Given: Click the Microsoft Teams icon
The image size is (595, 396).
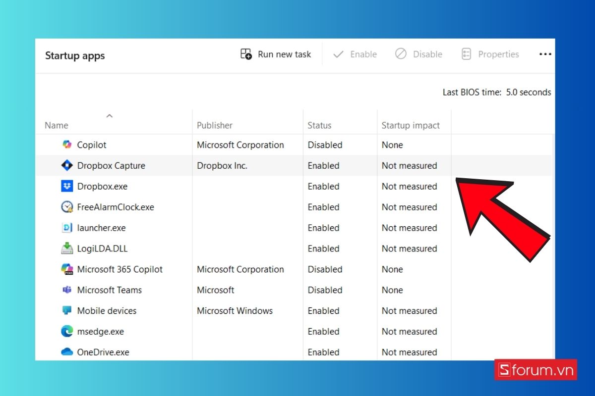Looking at the screenshot, I should (67, 290).
